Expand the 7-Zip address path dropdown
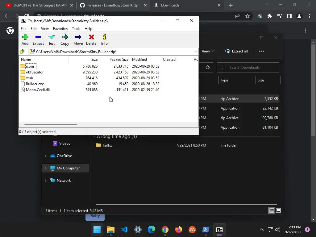Viewport: 316px width, 237px height. pyautogui.click(x=196, y=52)
